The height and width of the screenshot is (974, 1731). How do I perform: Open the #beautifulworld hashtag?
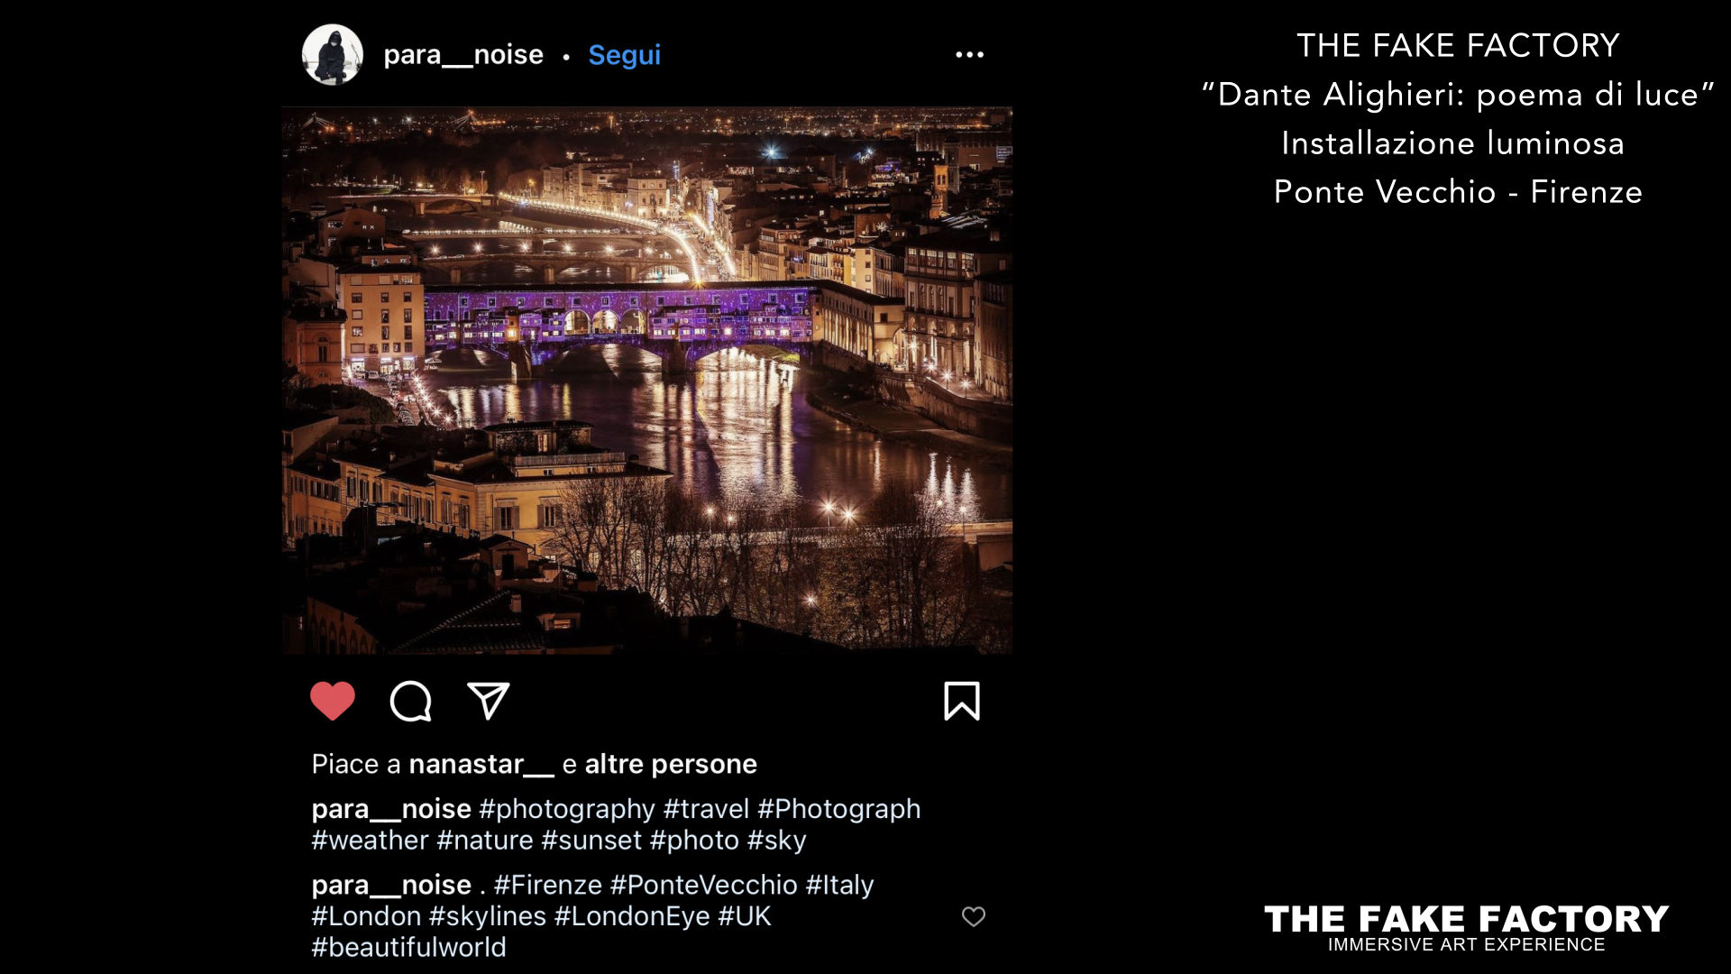point(409,947)
